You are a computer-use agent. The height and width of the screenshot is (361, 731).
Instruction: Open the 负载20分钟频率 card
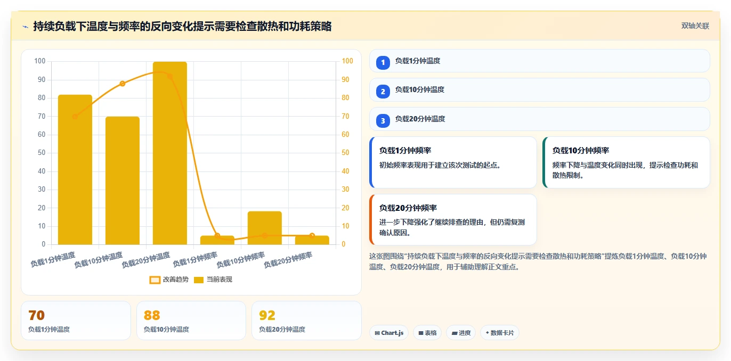[x=453, y=219]
